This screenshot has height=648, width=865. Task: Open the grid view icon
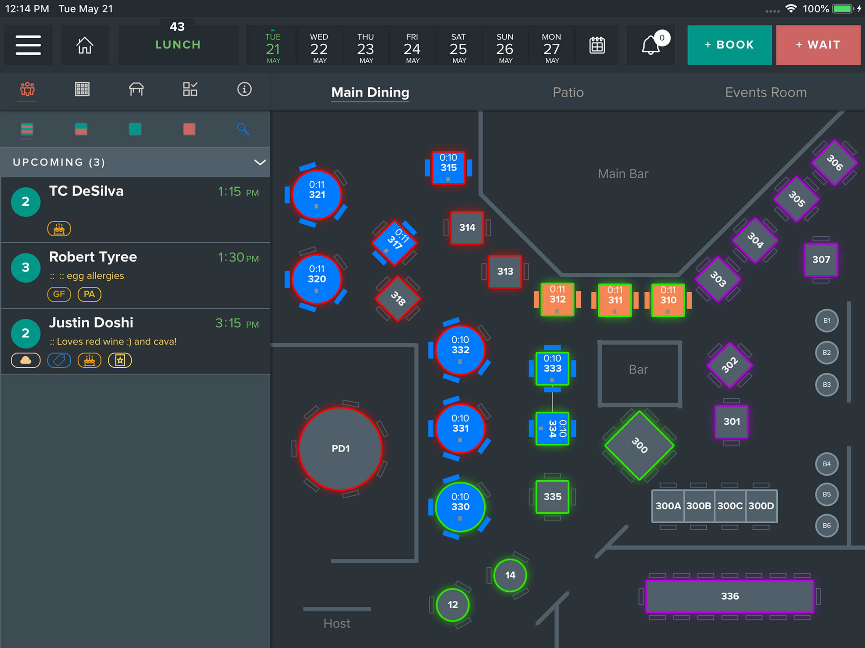(82, 90)
